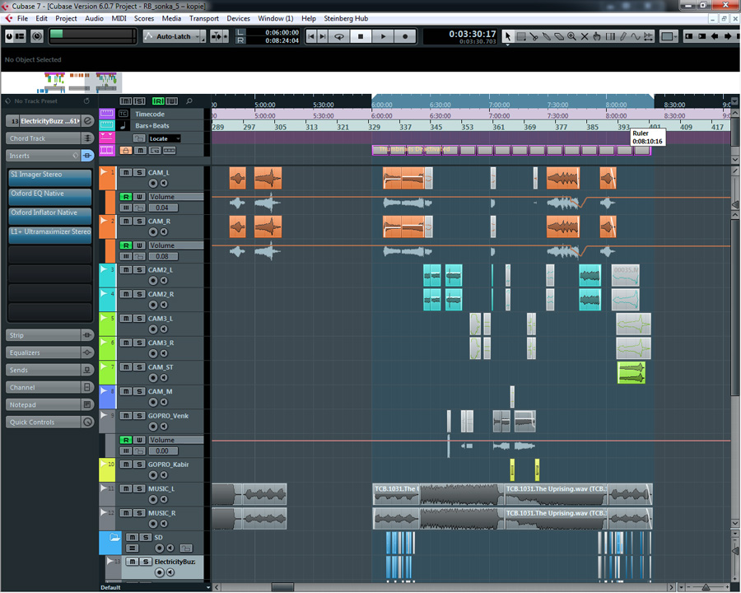This screenshot has height=593, width=741.
Task: Solo the CAM2_R track
Action: [x=139, y=294]
